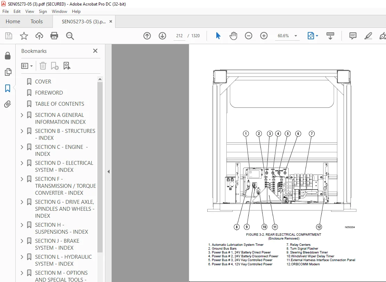Expand Section L Hydraulic System bookmark
The image size is (386, 282).
[22, 257]
